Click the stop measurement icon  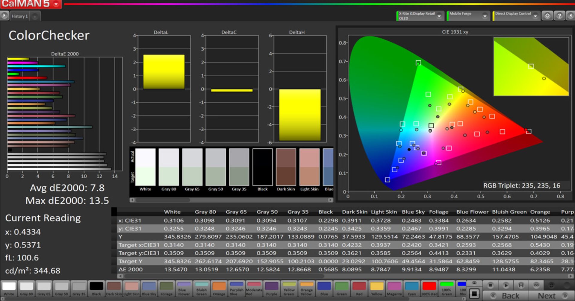click(x=490, y=285)
